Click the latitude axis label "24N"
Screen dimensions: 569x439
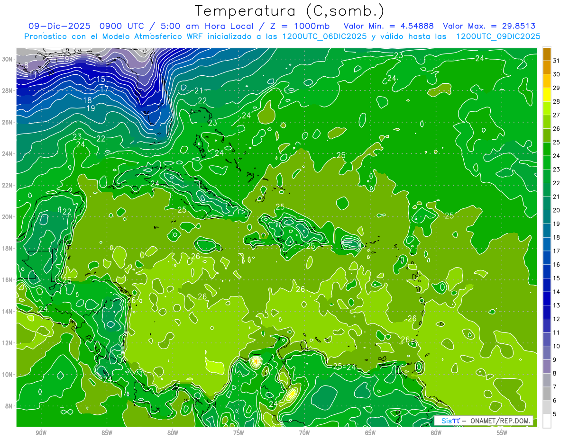click(x=8, y=154)
